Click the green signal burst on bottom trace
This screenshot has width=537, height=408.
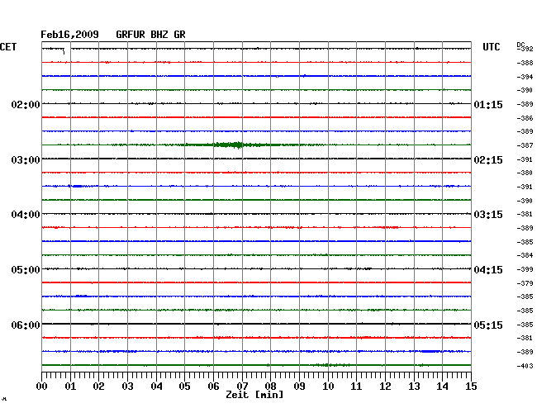click(330, 365)
